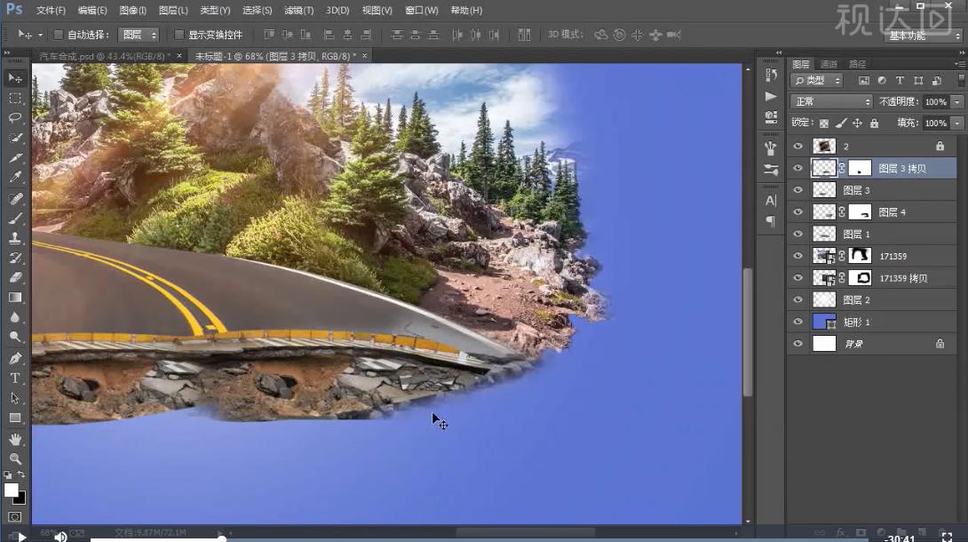Select the Rectangular Marquee tool
Image resolution: width=968 pixels, height=542 pixels.
[x=15, y=98]
